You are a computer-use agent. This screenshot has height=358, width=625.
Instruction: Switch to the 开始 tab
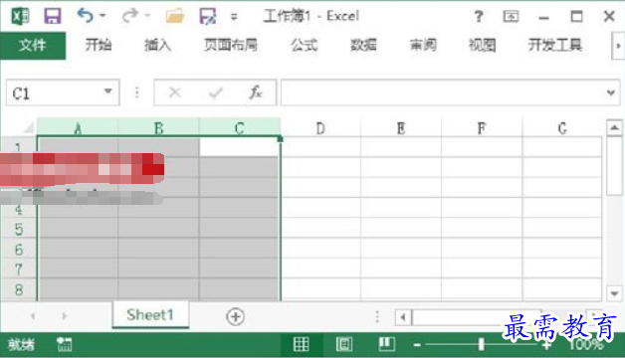click(99, 45)
